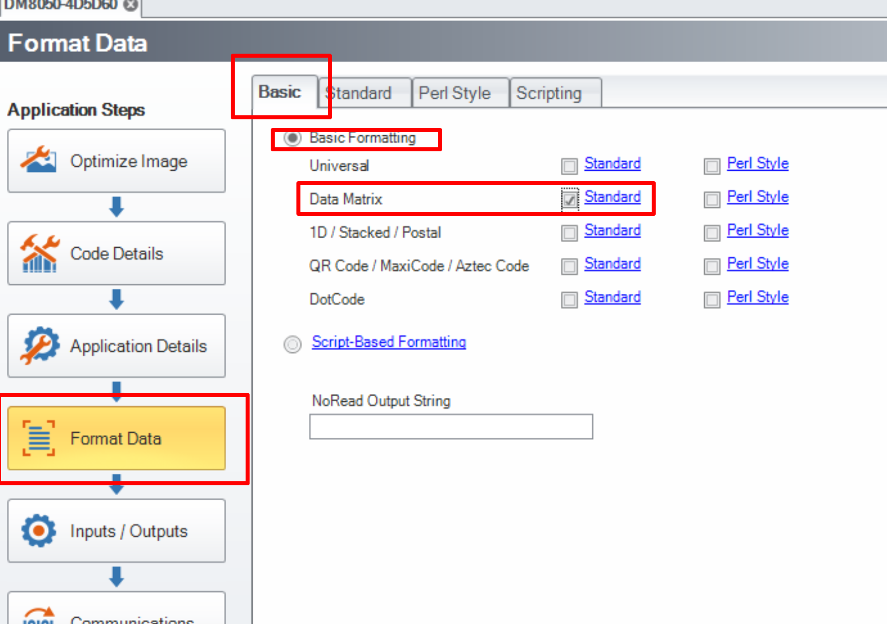Select the Script-Based Formatting radio button
The width and height of the screenshot is (887, 624).
point(292,344)
